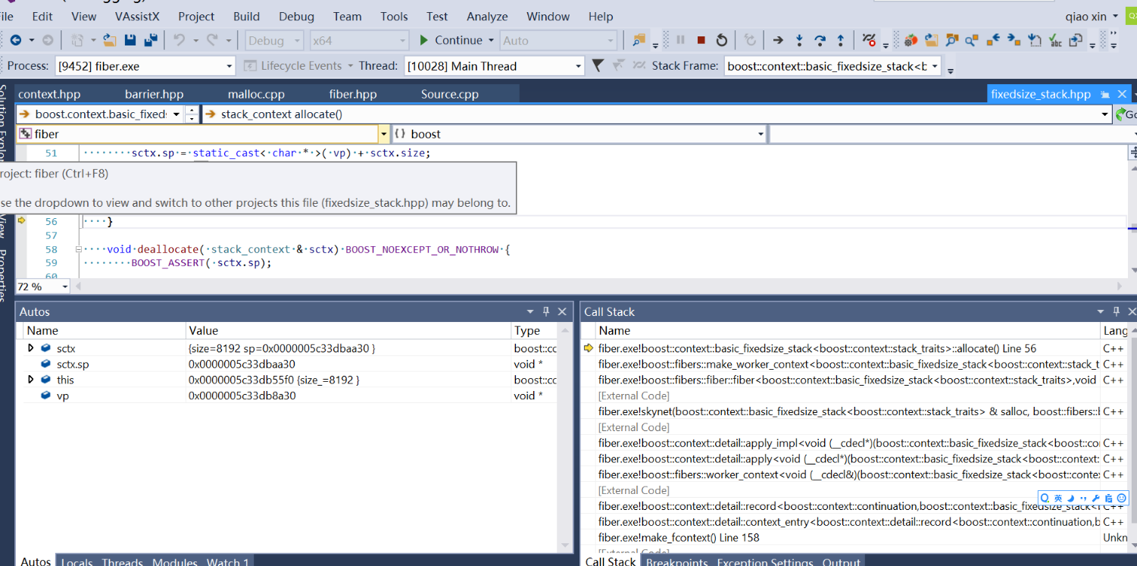Screen dimensions: 1137x566
Task: Click the Continue button
Action: [456, 40]
